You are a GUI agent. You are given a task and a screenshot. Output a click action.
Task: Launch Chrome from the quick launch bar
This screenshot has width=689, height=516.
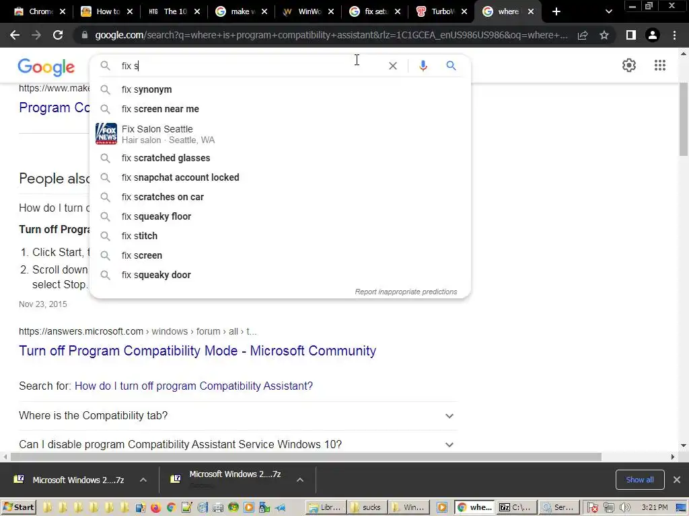(171, 508)
